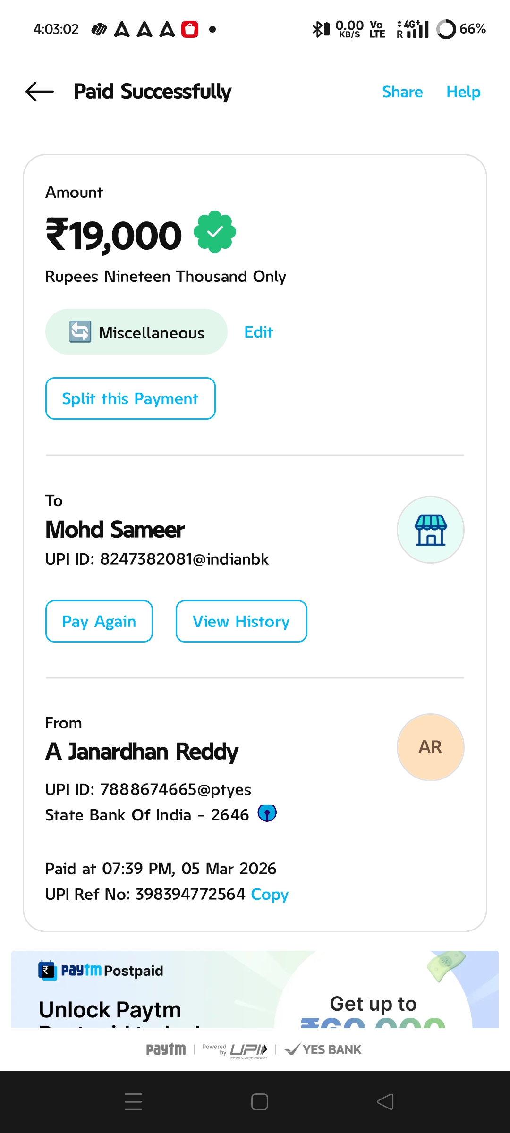Tap the Paytm Postpaid calendar icon
The image size is (510, 1133).
47,971
